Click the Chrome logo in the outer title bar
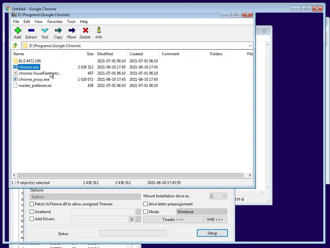The image size is (330, 248). click(x=8, y=9)
